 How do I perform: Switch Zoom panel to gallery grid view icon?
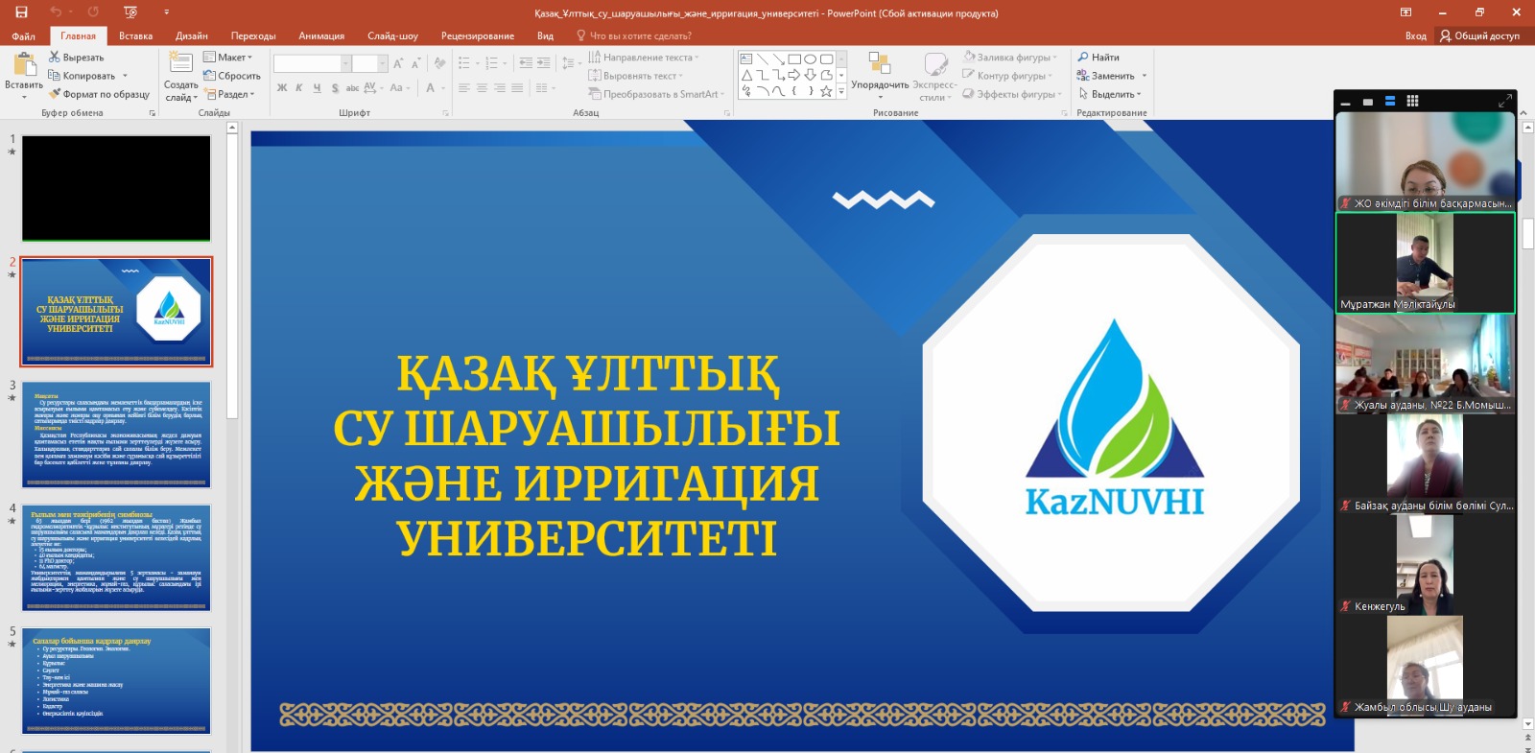tap(1412, 101)
